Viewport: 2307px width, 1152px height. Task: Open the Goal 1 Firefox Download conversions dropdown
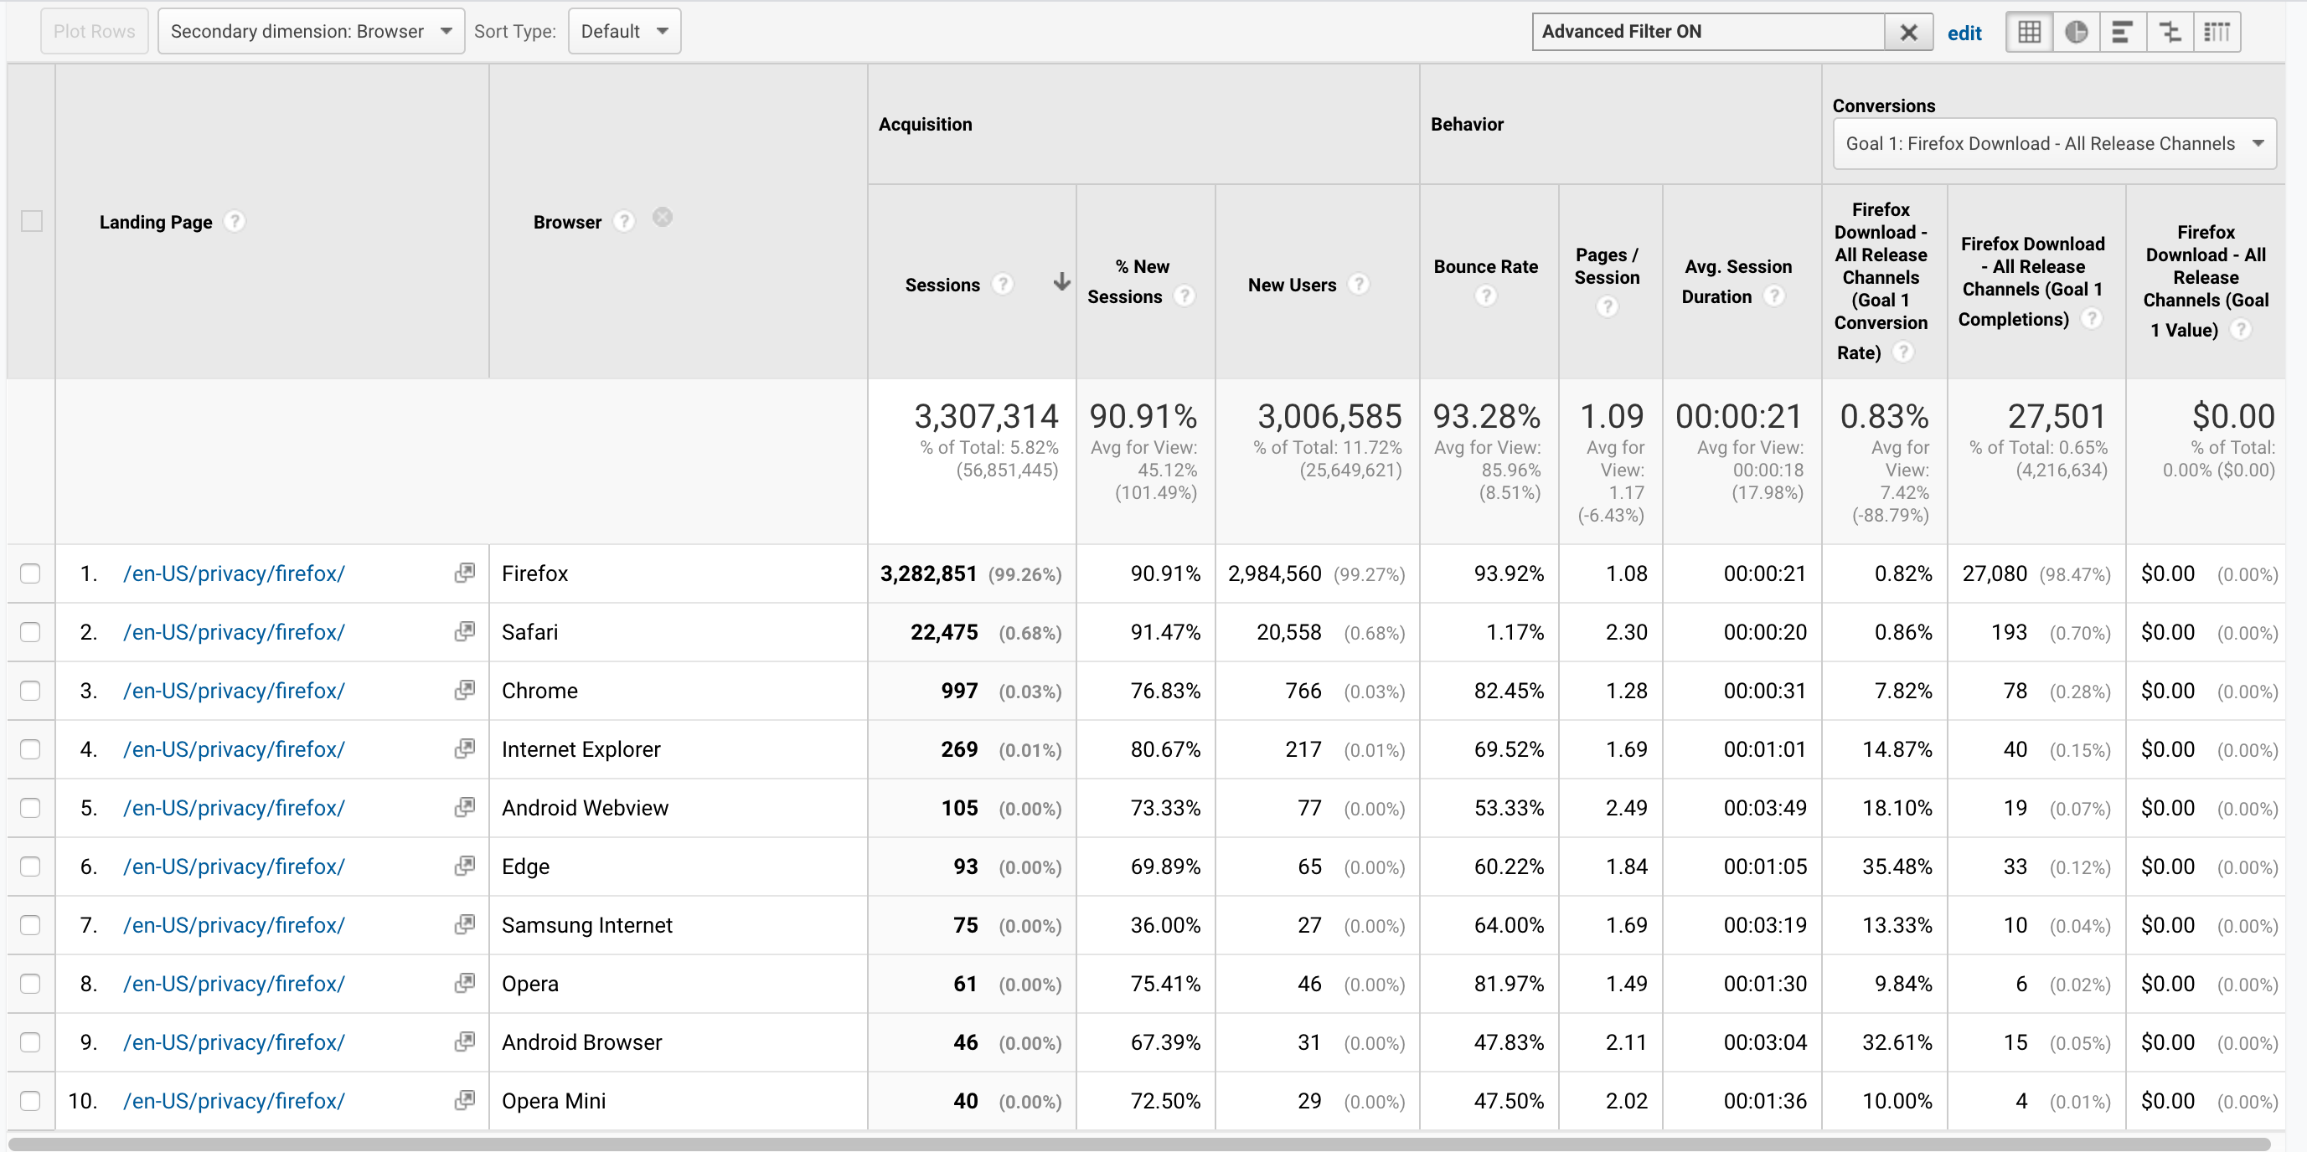click(2055, 144)
